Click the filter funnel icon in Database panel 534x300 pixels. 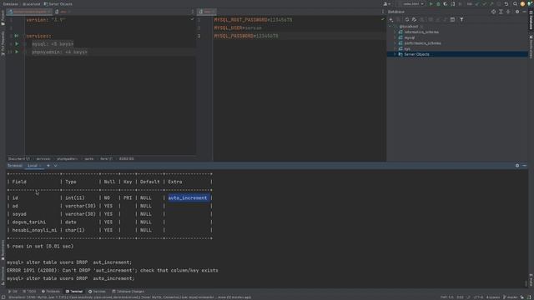tap(461, 20)
